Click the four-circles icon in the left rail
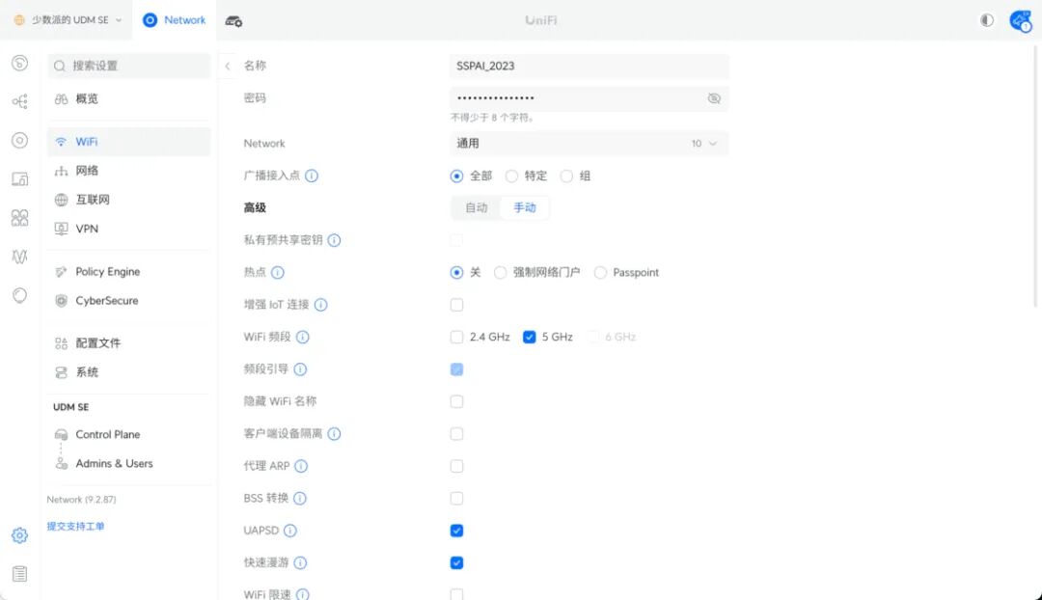This screenshot has height=600, width=1042. (x=20, y=218)
